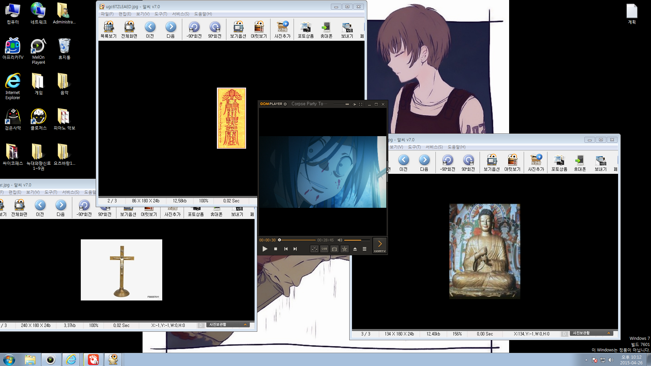Skip to previous file in GOM Player
The height and width of the screenshot is (366, 651).
286,249
